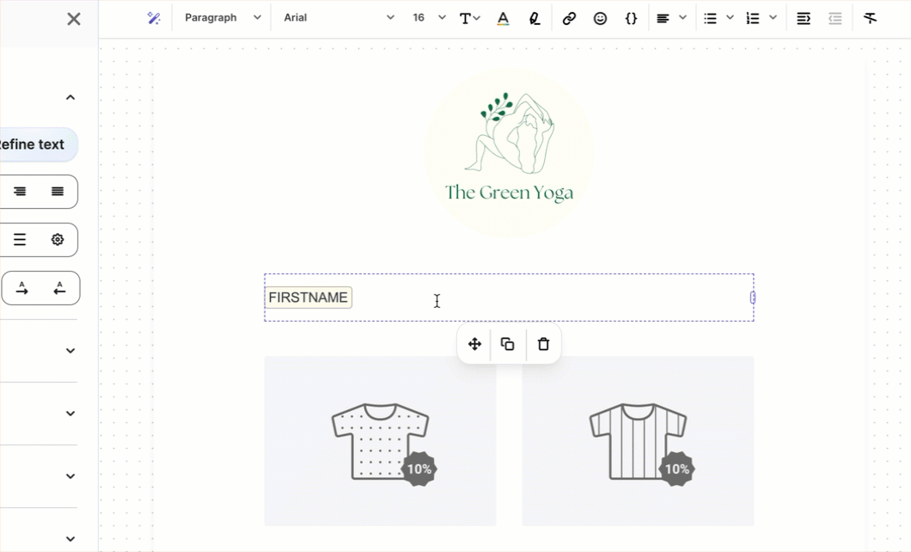
Task: Click the increase indent icon
Action: 804,18
